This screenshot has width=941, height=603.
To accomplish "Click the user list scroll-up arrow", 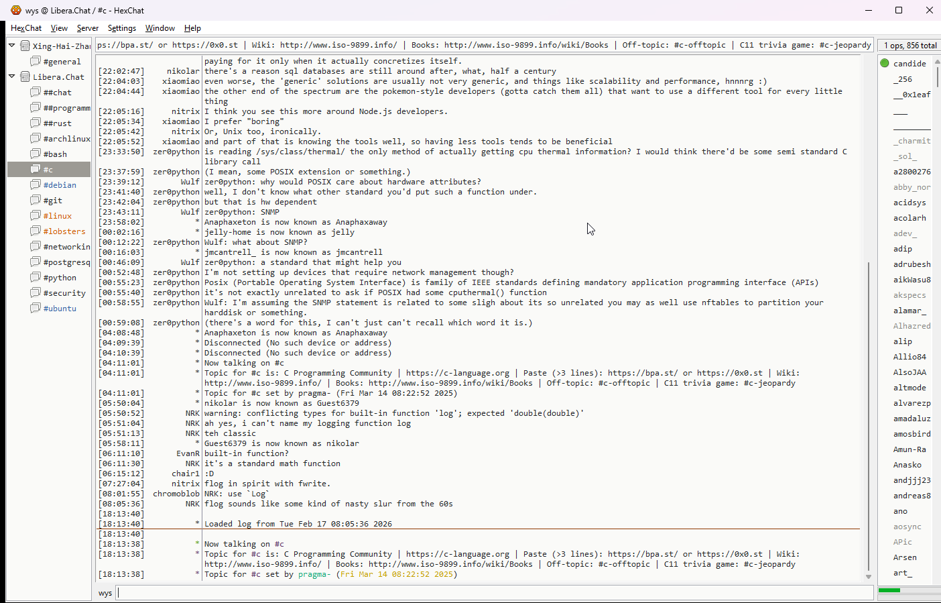I will coord(938,61).
